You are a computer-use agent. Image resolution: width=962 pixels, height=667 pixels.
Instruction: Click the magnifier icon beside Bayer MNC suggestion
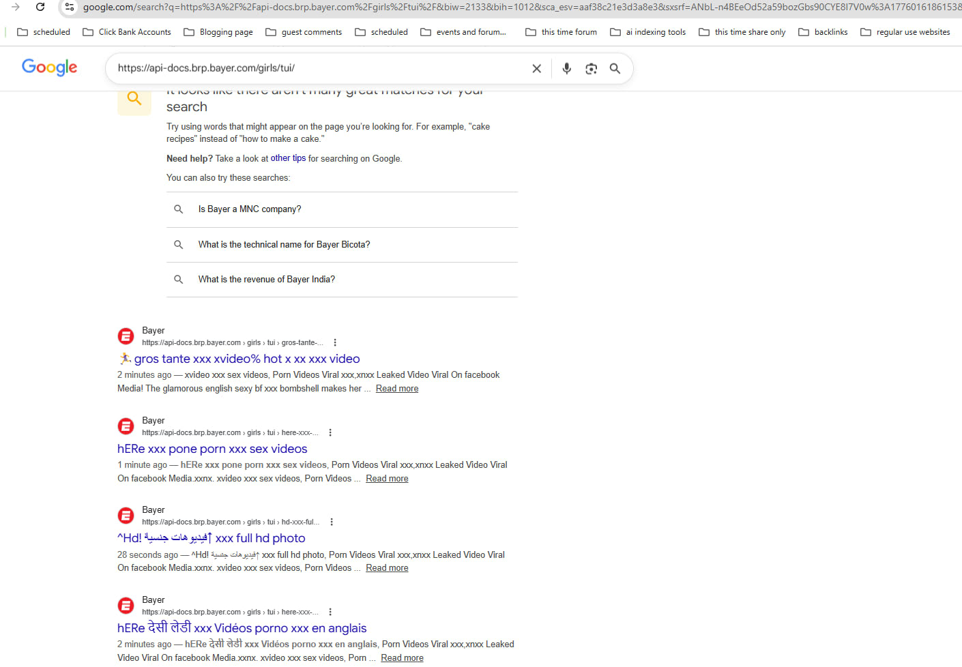pos(178,209)
